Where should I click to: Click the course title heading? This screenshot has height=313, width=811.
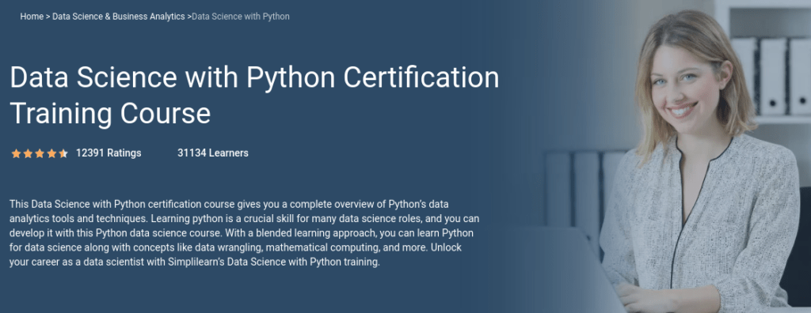(254, 96)
